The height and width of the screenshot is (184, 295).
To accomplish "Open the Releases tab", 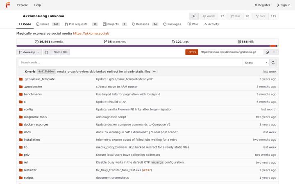I will [x=145, y=24].
